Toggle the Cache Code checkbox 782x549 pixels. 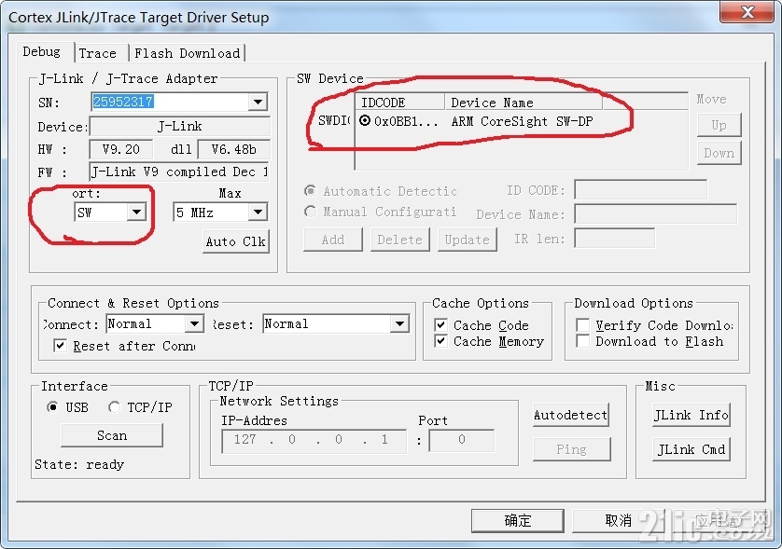tap(440, 325)
